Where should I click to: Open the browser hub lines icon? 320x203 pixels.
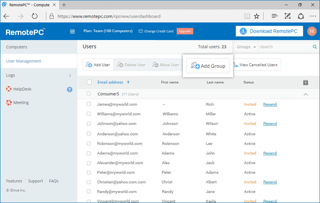point(274,16)
